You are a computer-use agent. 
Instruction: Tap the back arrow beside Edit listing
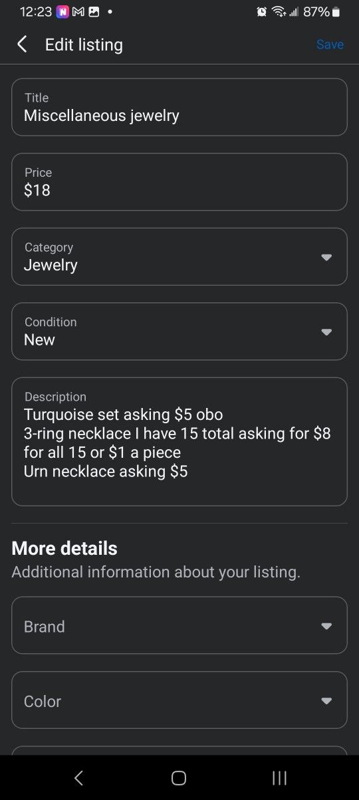(22, 45)
